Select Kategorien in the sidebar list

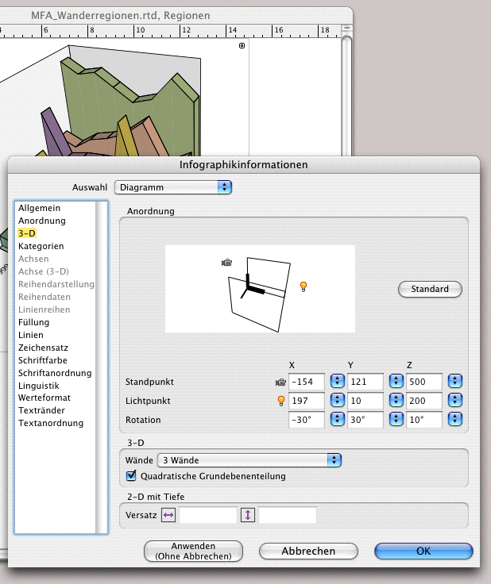[41, 246]
